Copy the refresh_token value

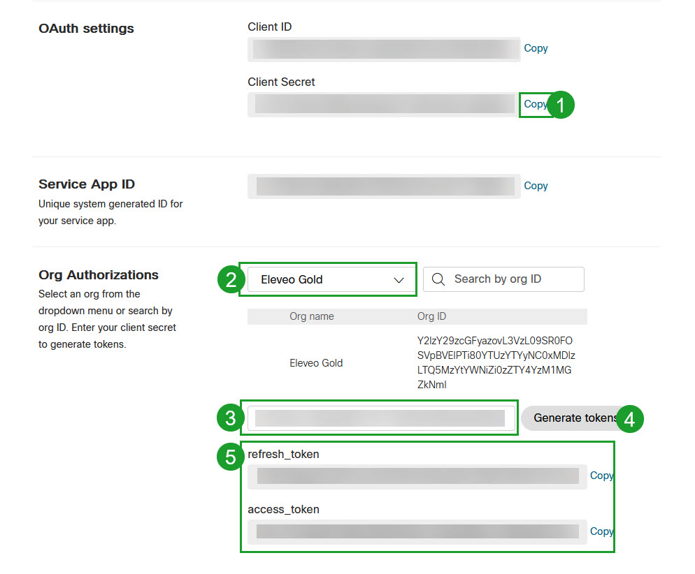click(x=601, y=476)
